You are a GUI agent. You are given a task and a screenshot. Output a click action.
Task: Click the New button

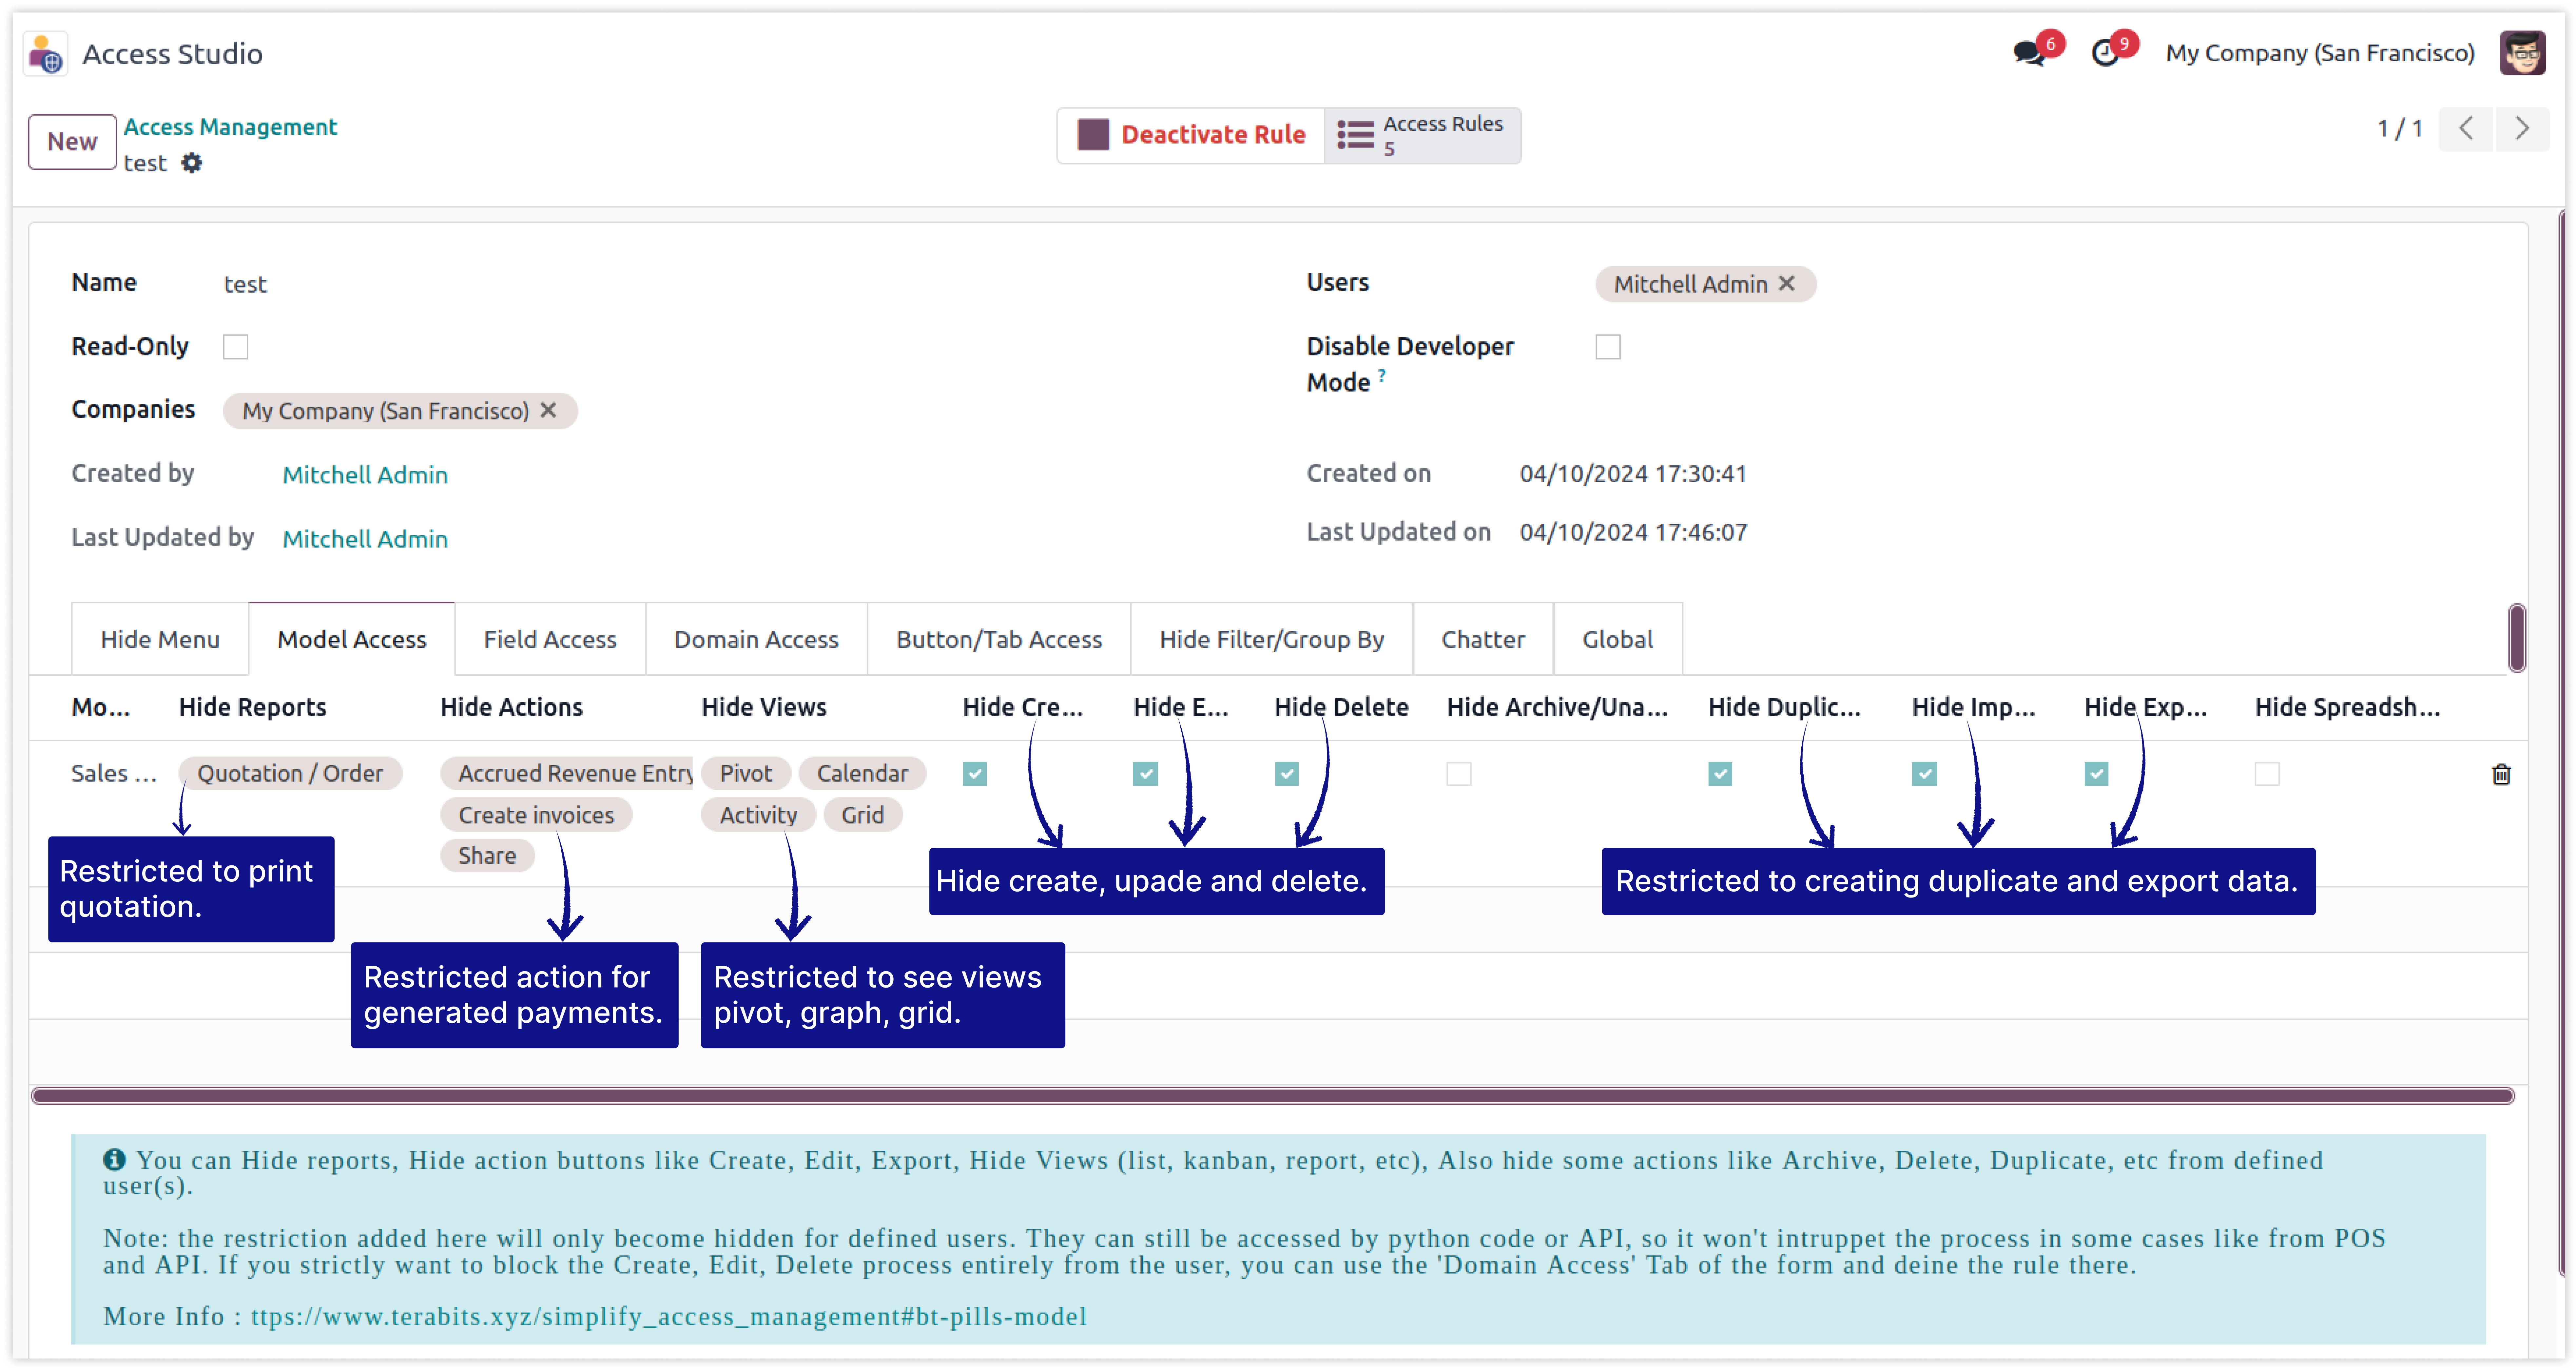tap(72, 142)
